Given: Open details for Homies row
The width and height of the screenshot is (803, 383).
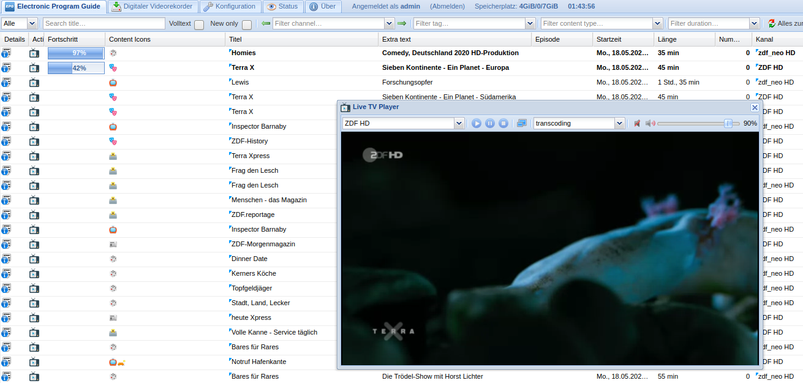Looking at the screenshot, I should [x=6, y=53].
